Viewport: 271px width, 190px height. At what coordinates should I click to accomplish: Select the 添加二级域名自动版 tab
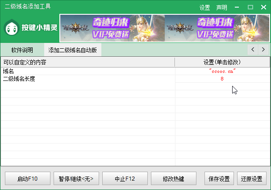point(72,50)
